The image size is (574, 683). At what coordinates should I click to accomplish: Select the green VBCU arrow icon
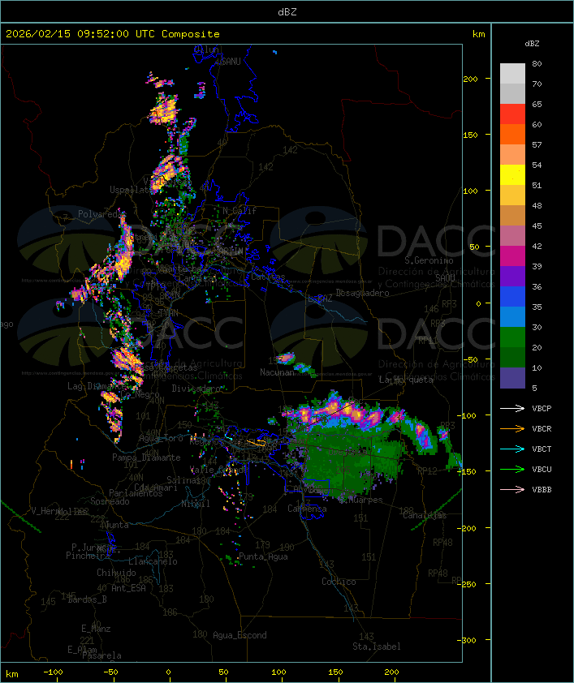[x=512, y=469]
